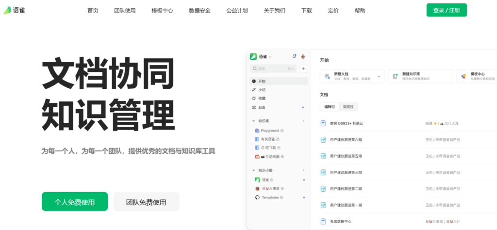Click the board icon for 用户建议跟进第五期
Viewport: 497px width, 230px height.
coord(323,156)
